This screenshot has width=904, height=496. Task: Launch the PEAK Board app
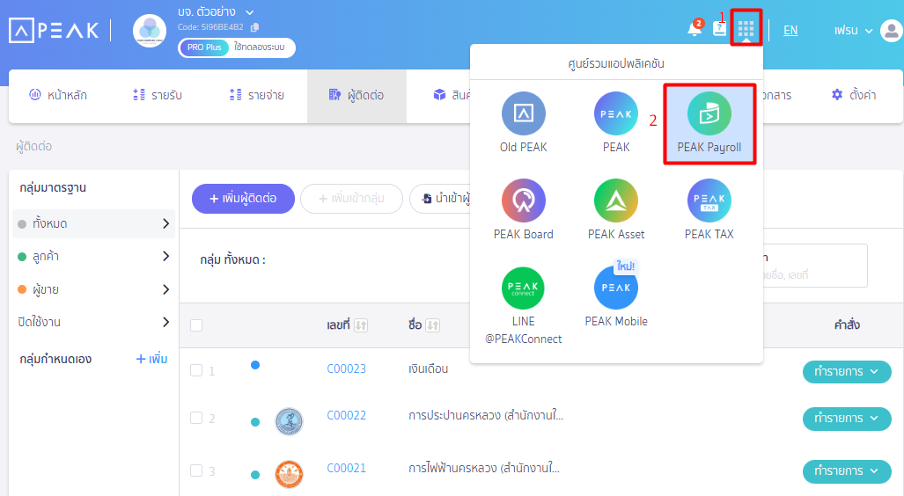tap(523, 209)
